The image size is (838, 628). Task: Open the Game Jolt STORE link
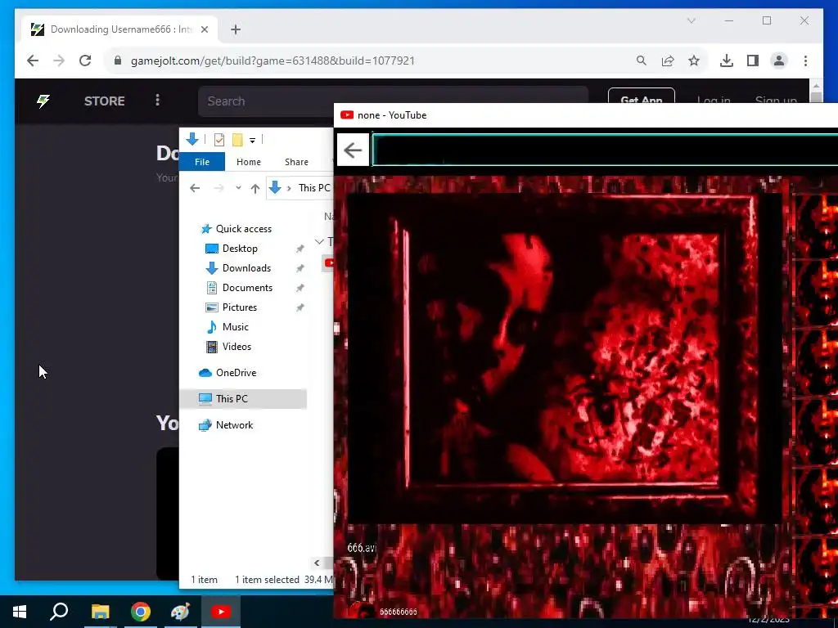(x=104, y=101)
